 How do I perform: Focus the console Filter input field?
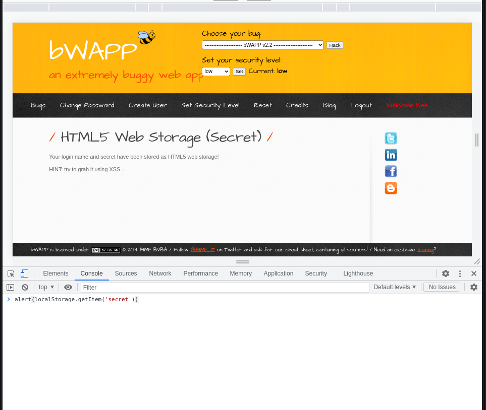[x=225, y=287]
